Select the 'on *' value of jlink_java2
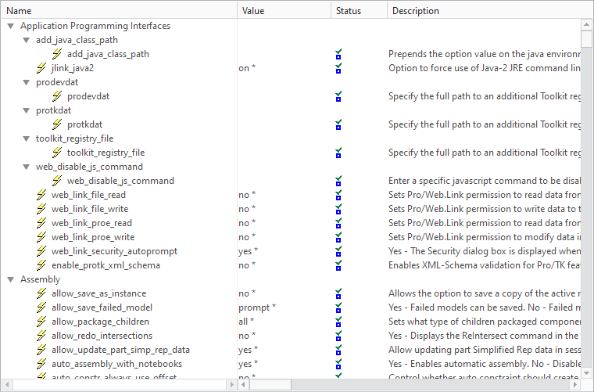Viewport: 594px width, 392px height. click(x=247, y=68)
